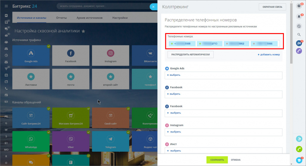The image size is (306, 166).
Task: Switch to the Отчеты tab
Action: pyautogui.click(x=61, y=18)
